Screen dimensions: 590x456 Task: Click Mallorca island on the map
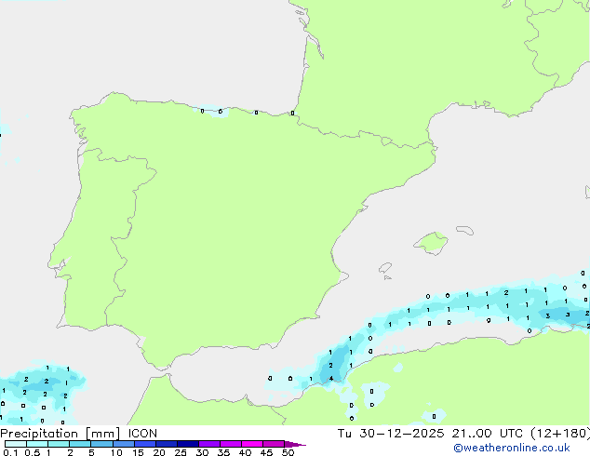[x=431, y=243]
